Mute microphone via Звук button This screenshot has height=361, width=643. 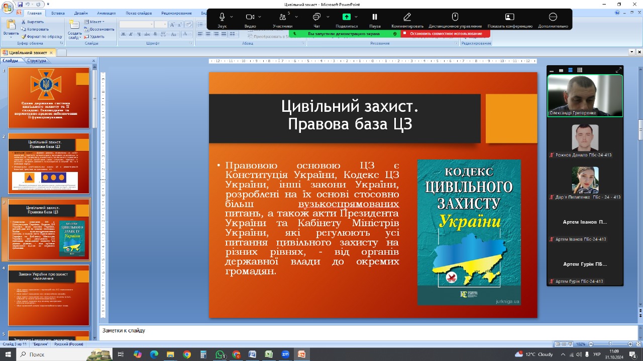[222, 18]
